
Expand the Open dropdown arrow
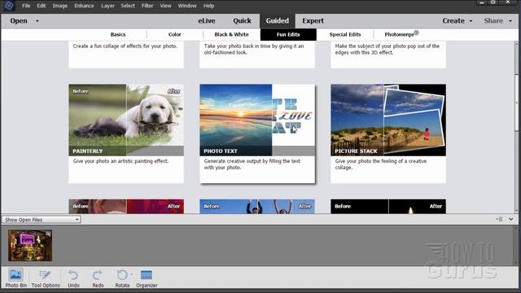pos(37,21)
